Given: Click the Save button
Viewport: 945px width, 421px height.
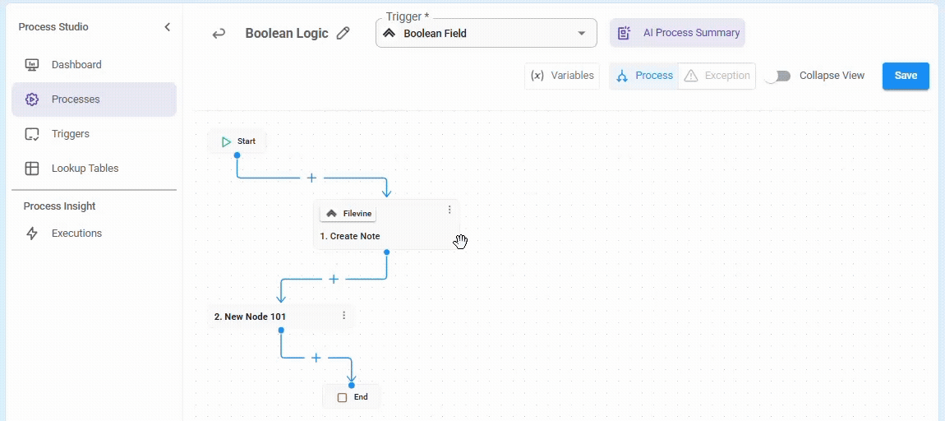Looking at the screenshot, I should 906,76.
